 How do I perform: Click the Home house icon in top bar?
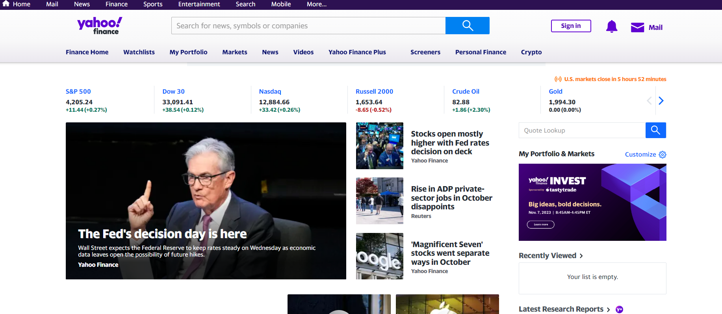click(6, 4)
